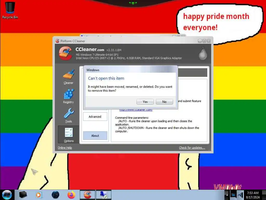Screen dimensions: 266x200
Task: Open the Registry section in the sidebar
Action: tap(69, 96)
